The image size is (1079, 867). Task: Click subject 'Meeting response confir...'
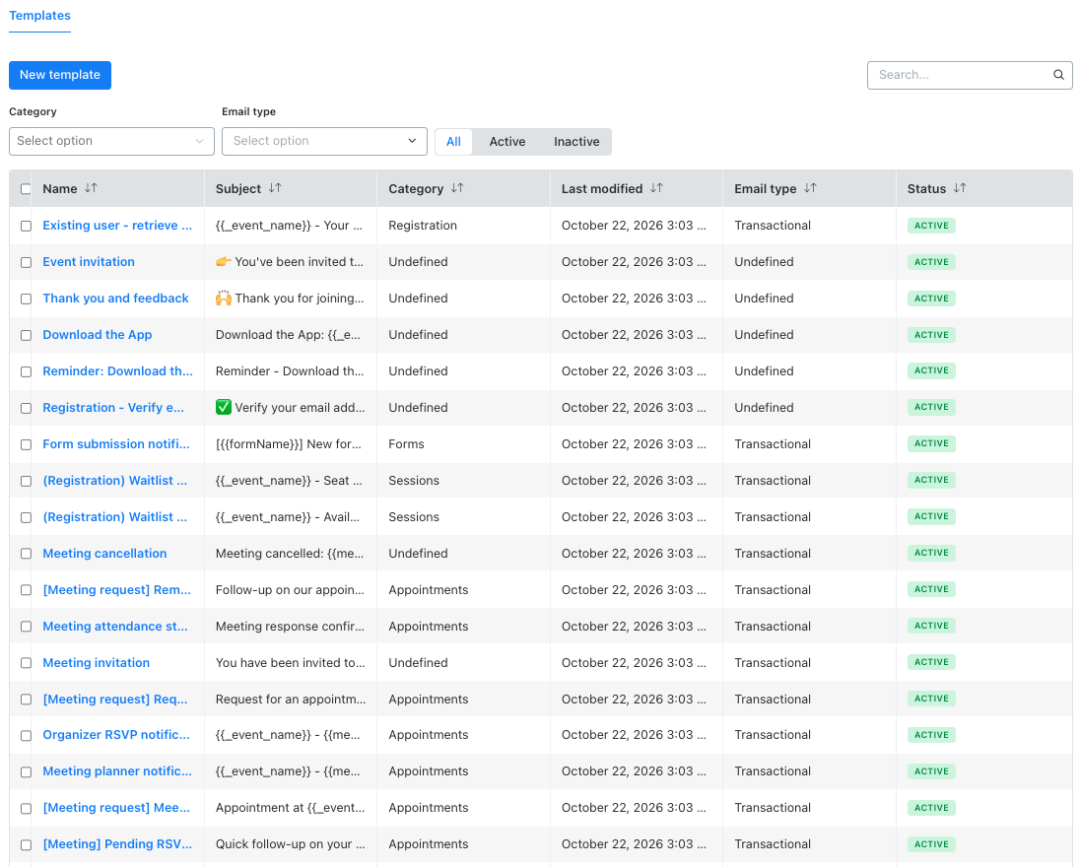290,627
